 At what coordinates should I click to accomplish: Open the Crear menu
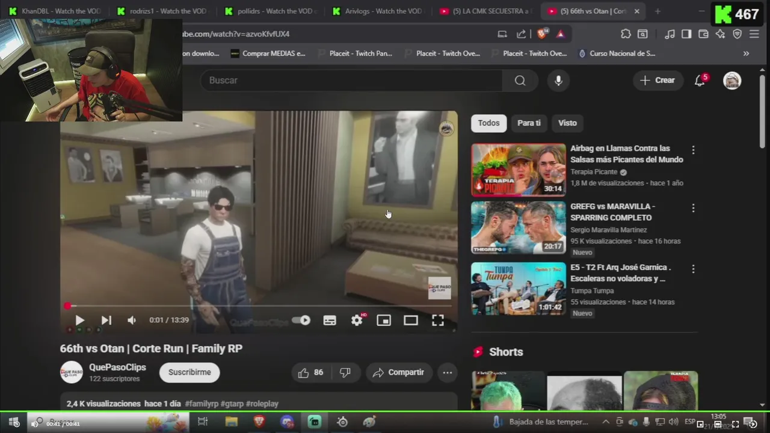point(658,81)
